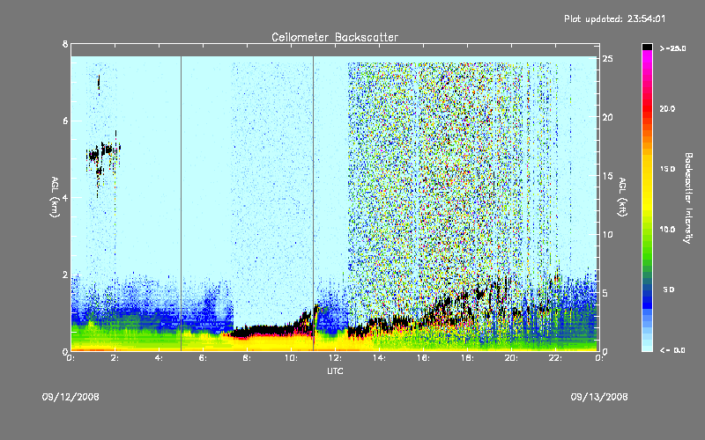Click the 2: hour tick label
Screen dimensions: 705x440
point(115,358)
